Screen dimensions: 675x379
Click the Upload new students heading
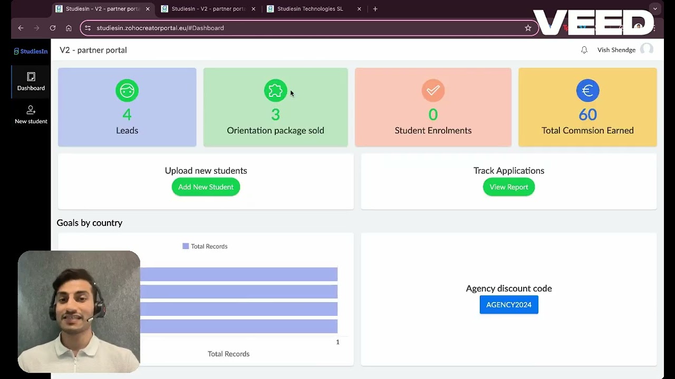pyautogui.click(x=206, y=171)
